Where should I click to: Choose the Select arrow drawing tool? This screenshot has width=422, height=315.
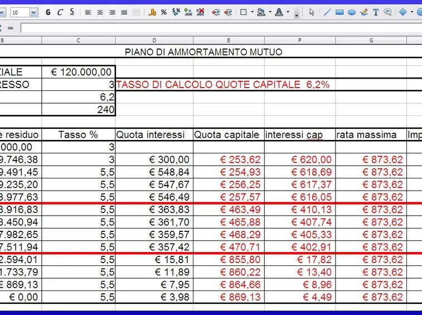312,12
